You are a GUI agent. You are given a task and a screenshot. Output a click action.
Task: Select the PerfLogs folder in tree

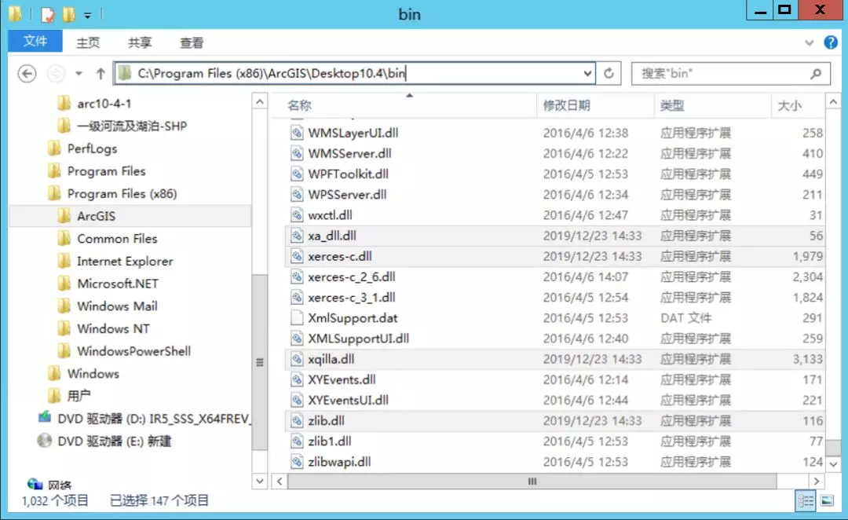click(82, 148)
